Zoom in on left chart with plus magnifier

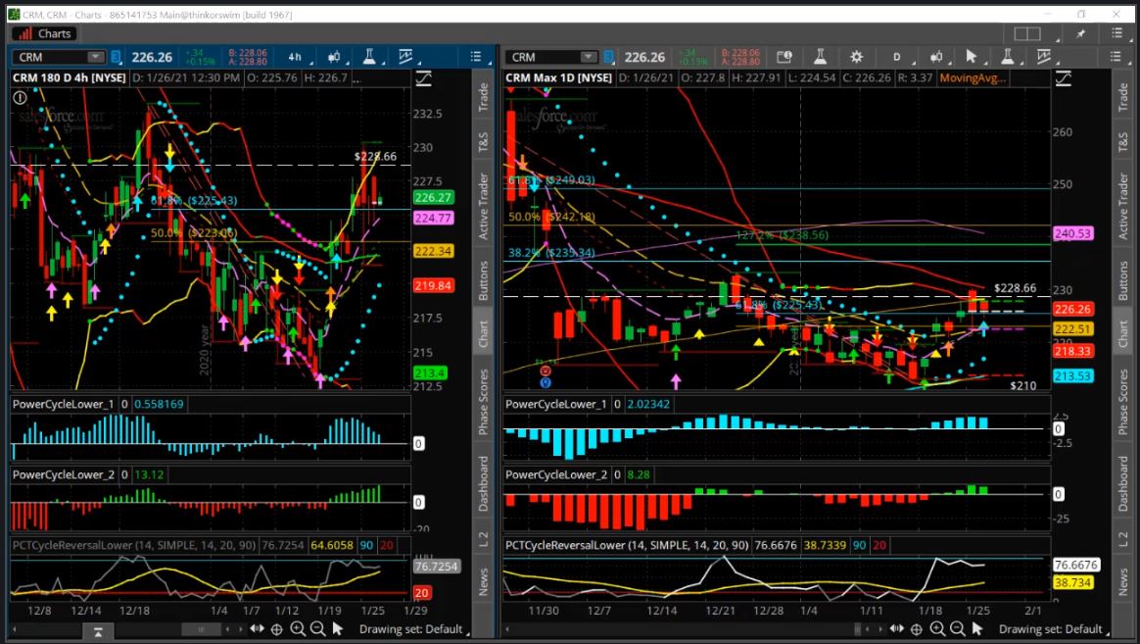pos(298,628)
